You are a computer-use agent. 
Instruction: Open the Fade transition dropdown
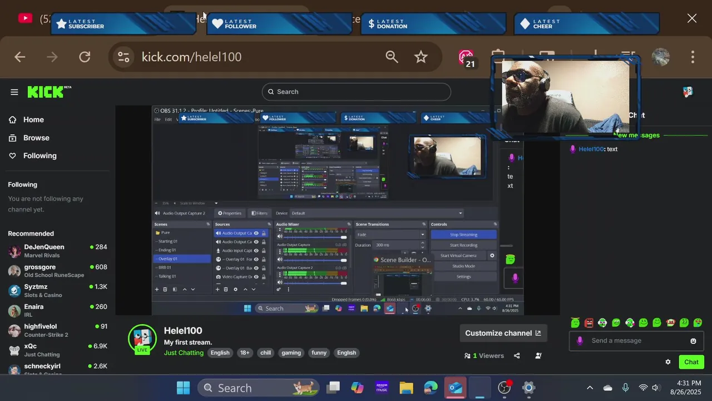(x=390, y=234)
